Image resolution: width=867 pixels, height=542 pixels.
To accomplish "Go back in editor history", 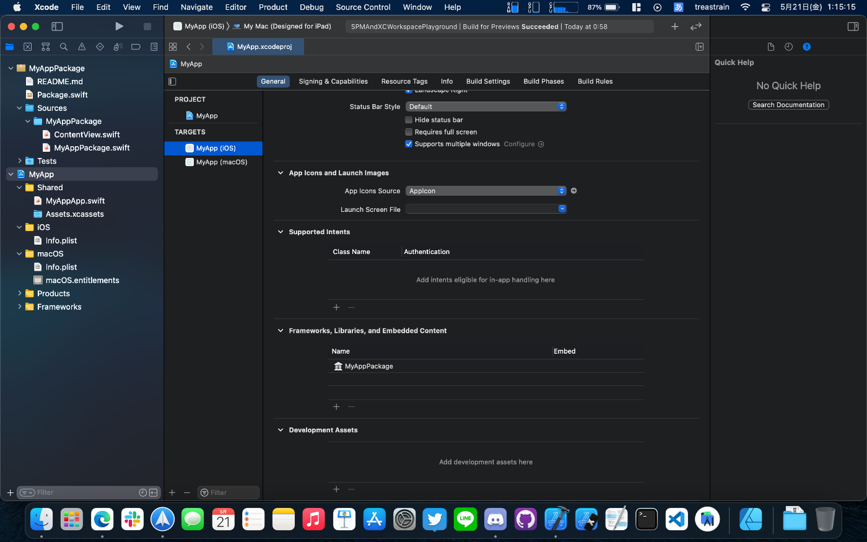I will click(x=189, y=47).
